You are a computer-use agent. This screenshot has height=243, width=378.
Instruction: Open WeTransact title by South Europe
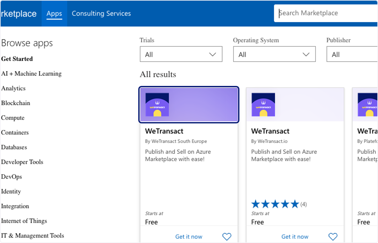pos(164,131)
